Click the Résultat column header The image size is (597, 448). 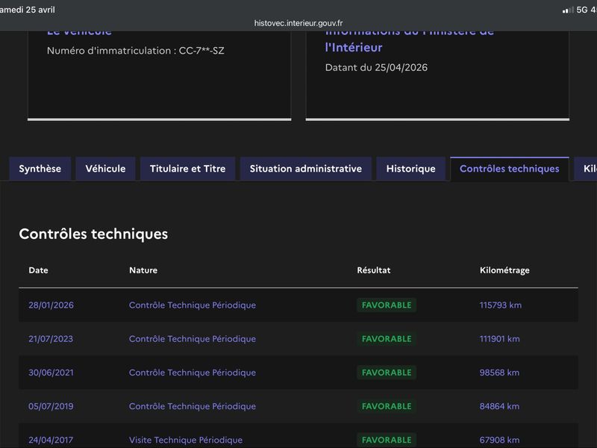[373, 270]
